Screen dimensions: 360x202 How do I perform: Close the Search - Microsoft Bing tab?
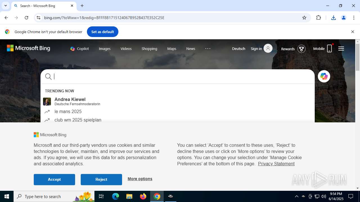click(72, 6)
